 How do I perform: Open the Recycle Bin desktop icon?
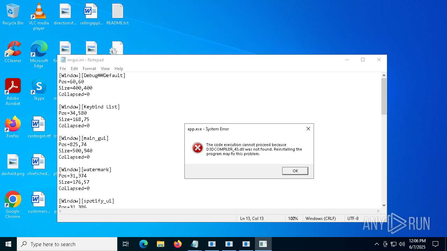pyautogui.click(x=13, y=14)
